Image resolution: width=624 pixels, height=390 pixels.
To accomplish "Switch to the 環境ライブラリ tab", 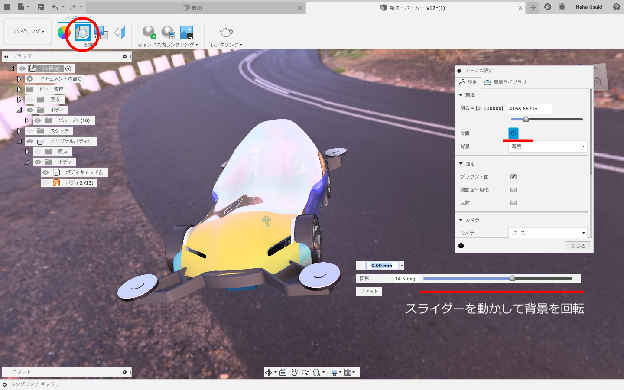I will tap(506, 82).
